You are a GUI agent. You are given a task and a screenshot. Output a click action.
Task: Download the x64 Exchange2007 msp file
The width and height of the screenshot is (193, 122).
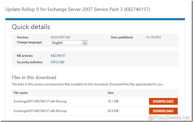(x=163, y=101)
